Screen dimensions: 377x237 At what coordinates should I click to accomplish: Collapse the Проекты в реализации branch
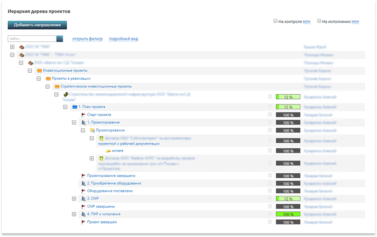[39, 78]
